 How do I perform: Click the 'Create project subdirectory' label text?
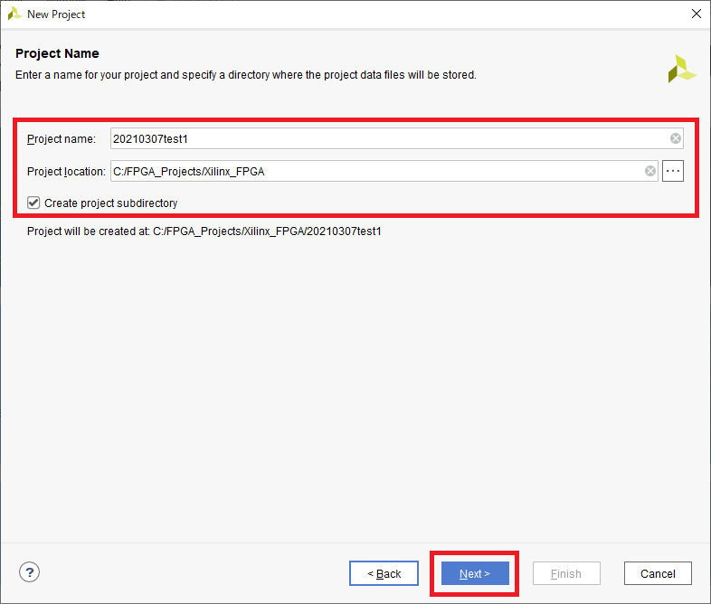point(110,203)
